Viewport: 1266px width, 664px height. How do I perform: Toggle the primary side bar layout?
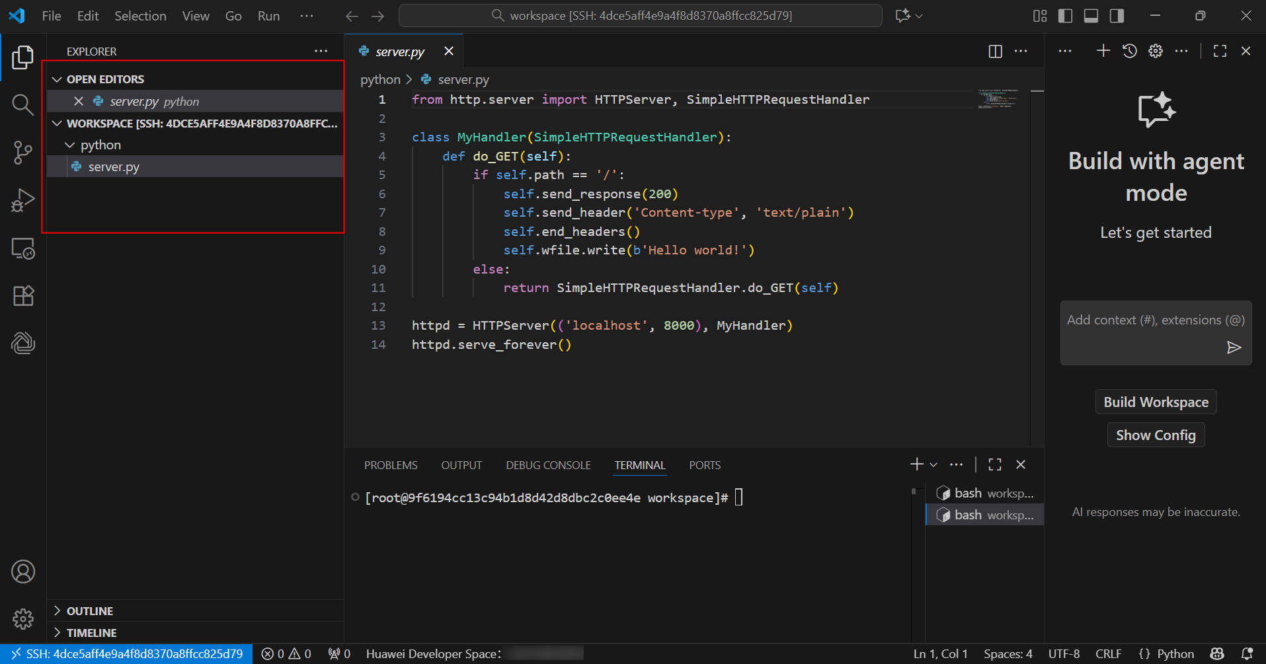pyautogui.click(x=1065, y=16)
